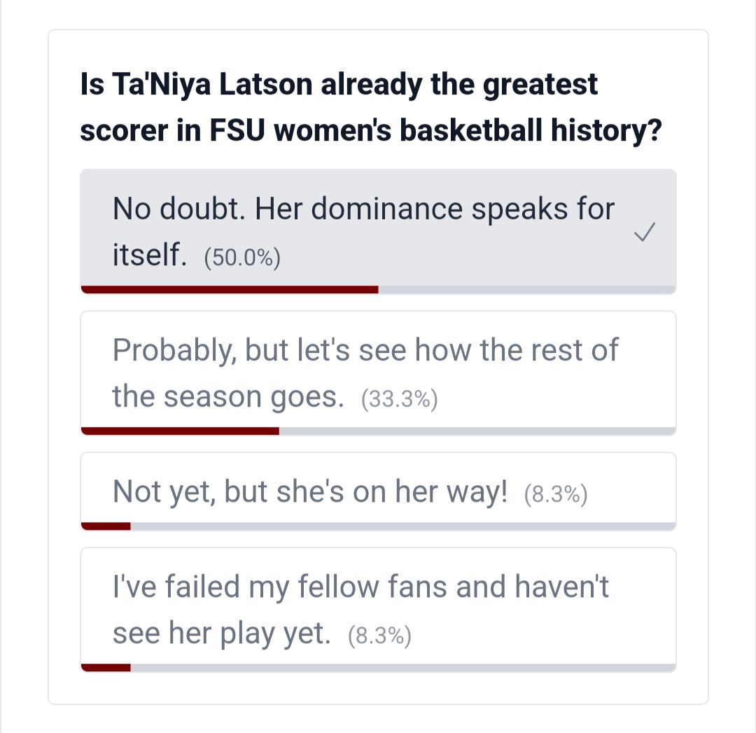The height and width of the screenshot is (733, 756).
Task: Click the red bar under "Not yet" option
Action: [106, 526]
